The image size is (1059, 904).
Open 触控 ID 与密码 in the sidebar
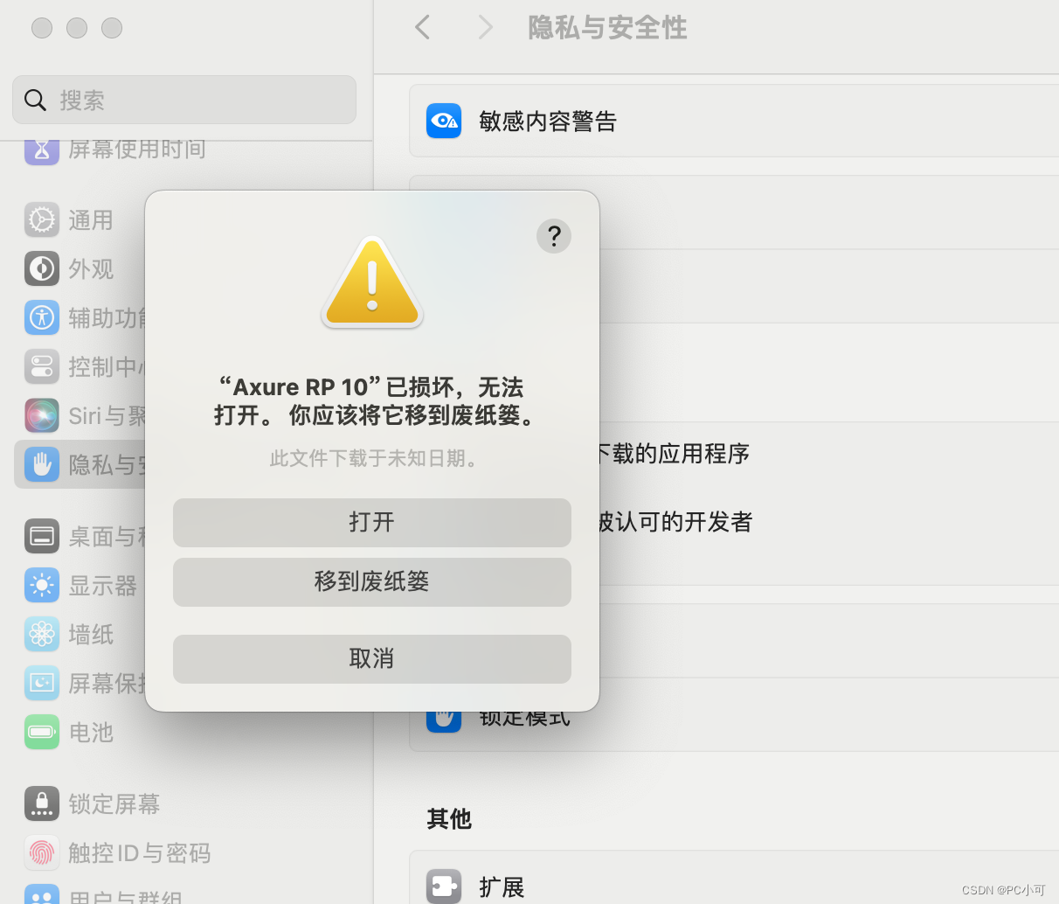coord(118,852)
